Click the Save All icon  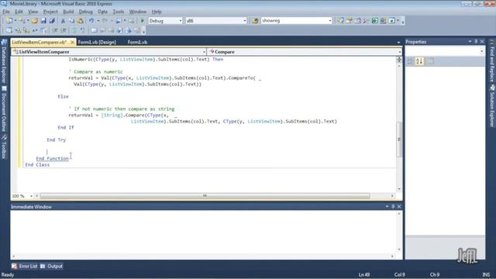52,21
